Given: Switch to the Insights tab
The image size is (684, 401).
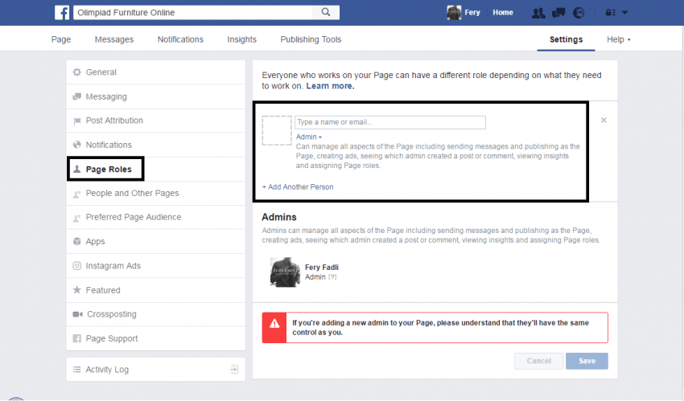Looking at the screenshot, I should pyautogui.click(x=241, y=39).
